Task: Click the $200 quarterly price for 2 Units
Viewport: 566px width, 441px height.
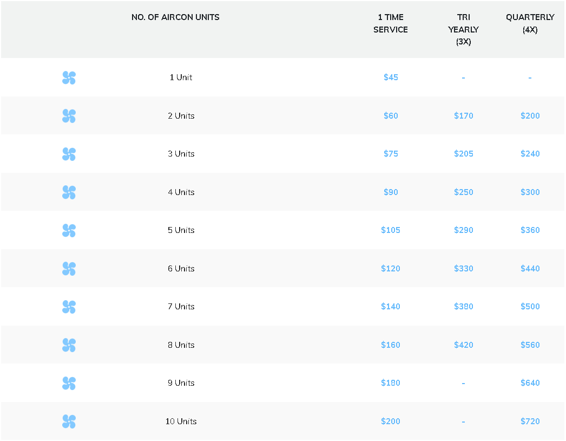Action: point(530,116)
